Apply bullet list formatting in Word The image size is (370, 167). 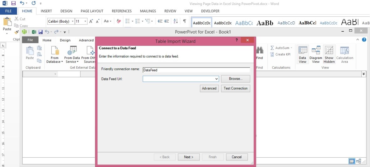pyautogui.click(x=128, y=21)
